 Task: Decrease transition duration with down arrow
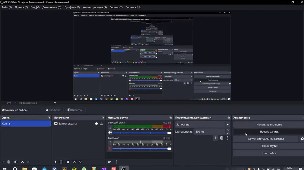point(228,133)
